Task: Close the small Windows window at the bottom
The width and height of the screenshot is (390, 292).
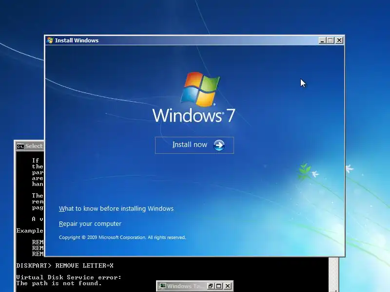Action: point(228,286)
